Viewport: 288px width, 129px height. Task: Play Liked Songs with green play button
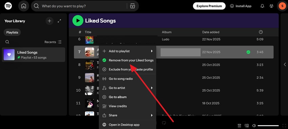pos(78,20)
